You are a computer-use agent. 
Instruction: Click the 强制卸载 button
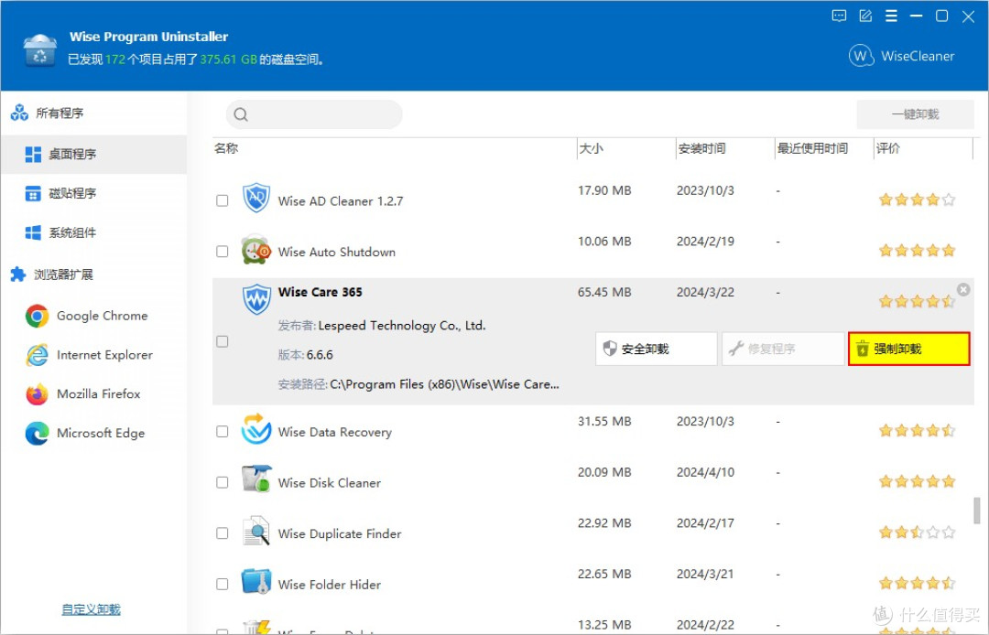[x=909, y=349]
